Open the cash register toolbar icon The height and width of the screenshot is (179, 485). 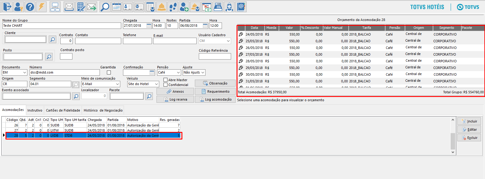218,7
